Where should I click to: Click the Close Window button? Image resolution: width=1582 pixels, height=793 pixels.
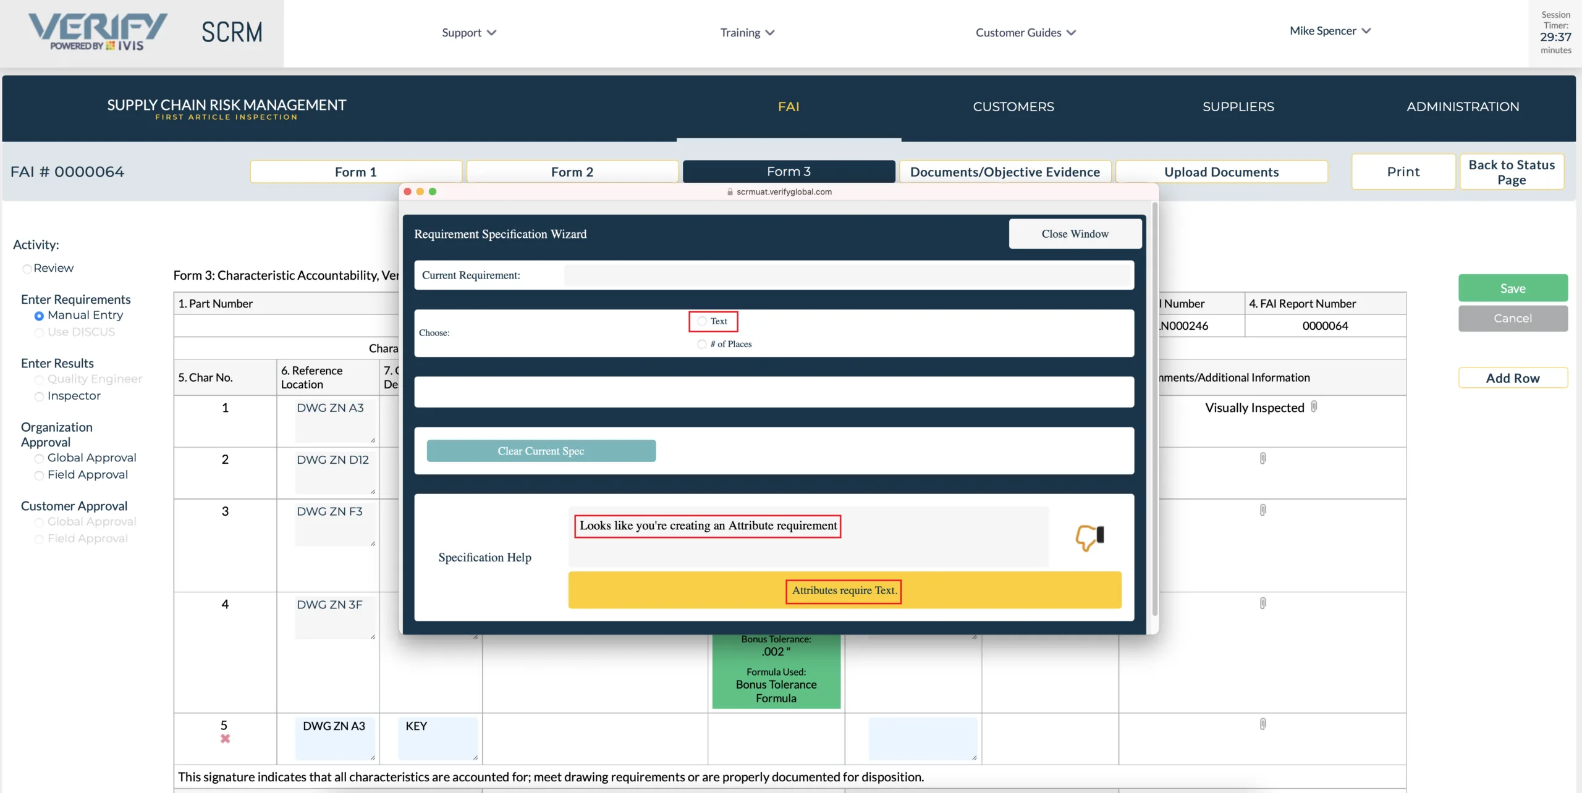click(x=1075, y=234)
